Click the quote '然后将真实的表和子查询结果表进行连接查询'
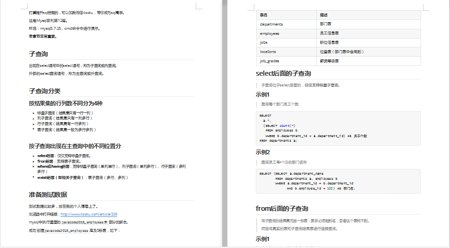The image size is (450, 248). 300,228
